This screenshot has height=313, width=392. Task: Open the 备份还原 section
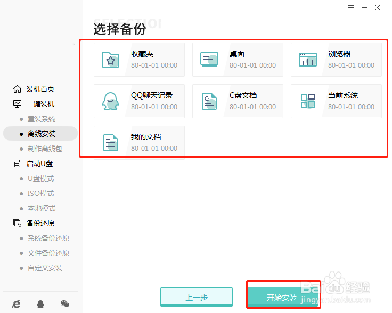click(40, 223)
